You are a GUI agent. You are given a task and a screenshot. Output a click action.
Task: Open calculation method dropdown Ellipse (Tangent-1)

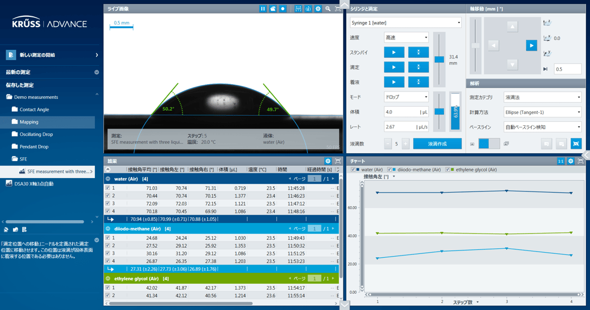543,112
